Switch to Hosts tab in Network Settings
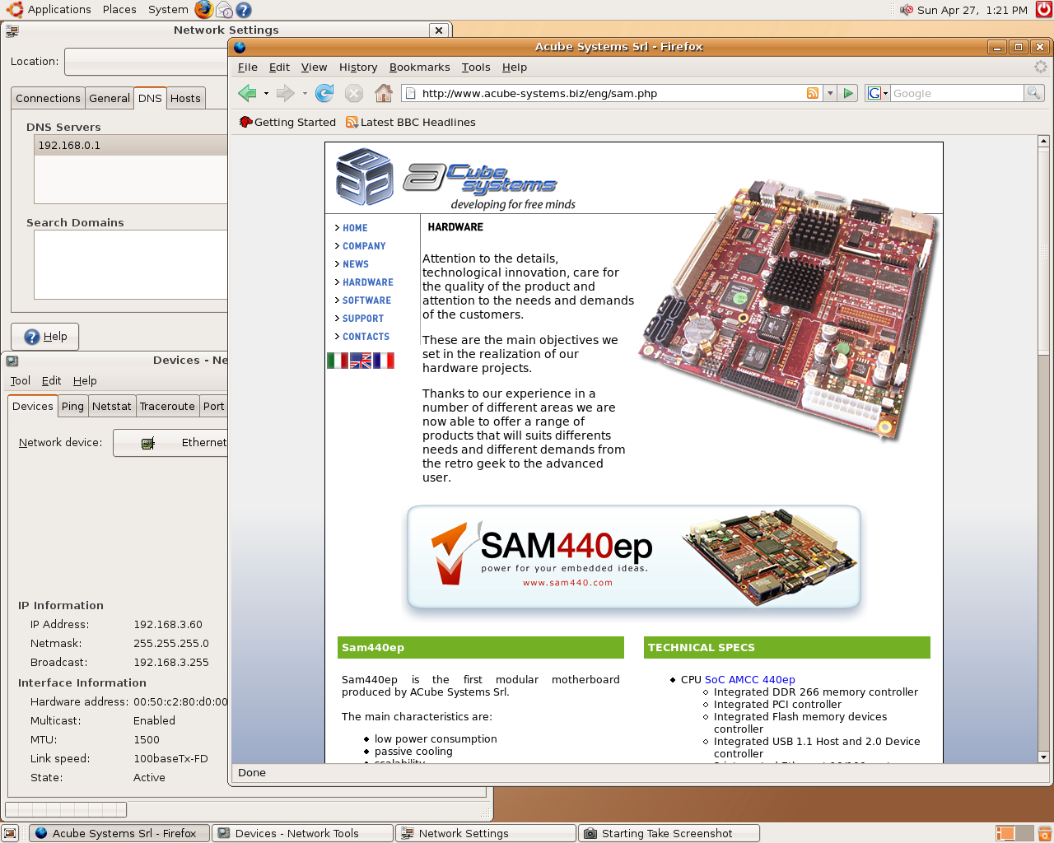The image size is (1054, 843). [x=185, y=99]
